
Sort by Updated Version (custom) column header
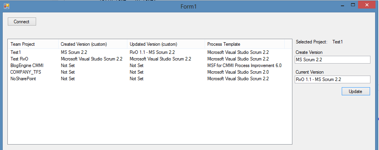click(166, 44)
